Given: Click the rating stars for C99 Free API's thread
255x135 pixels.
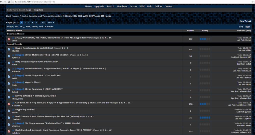Looking at the screenshot, I should tap(205, 104).
